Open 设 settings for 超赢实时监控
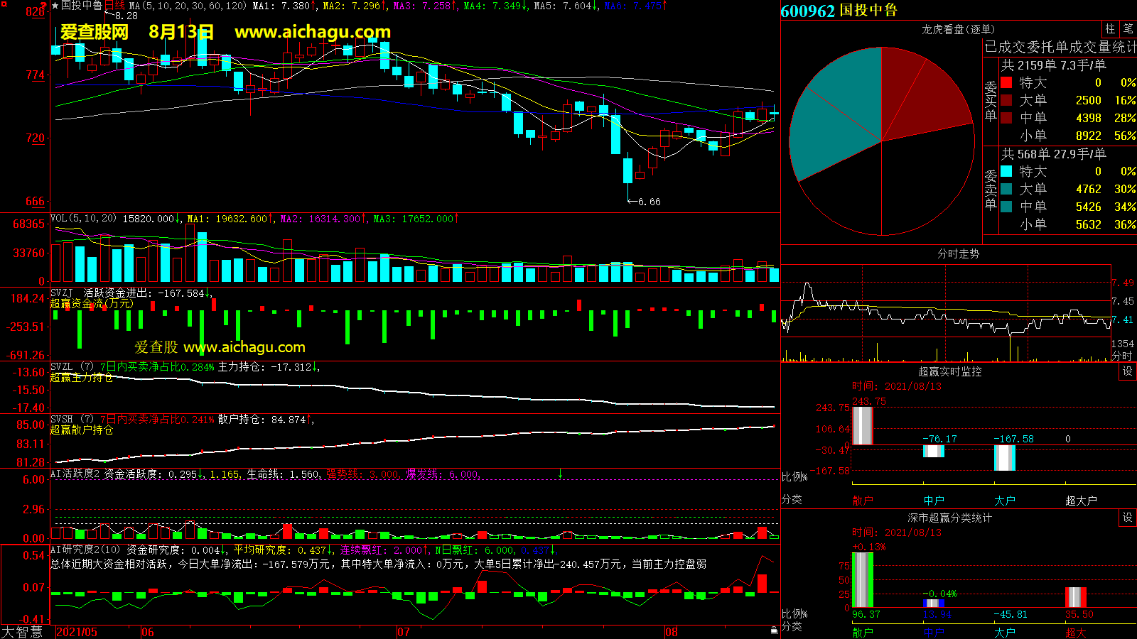Viewport: 1137px width, 639px height. [x=1128, y=371]
